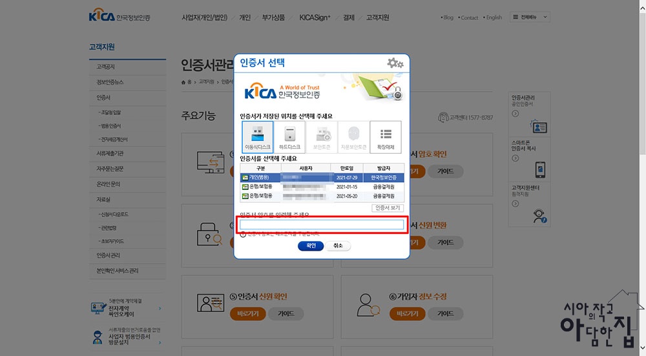Confirm with the 확인 button
This screenshot has height=356, width=646.
[x=311, y=246]
